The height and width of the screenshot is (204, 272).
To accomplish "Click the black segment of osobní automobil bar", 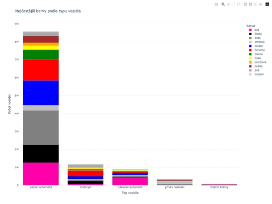I will (x=41, y=154).
